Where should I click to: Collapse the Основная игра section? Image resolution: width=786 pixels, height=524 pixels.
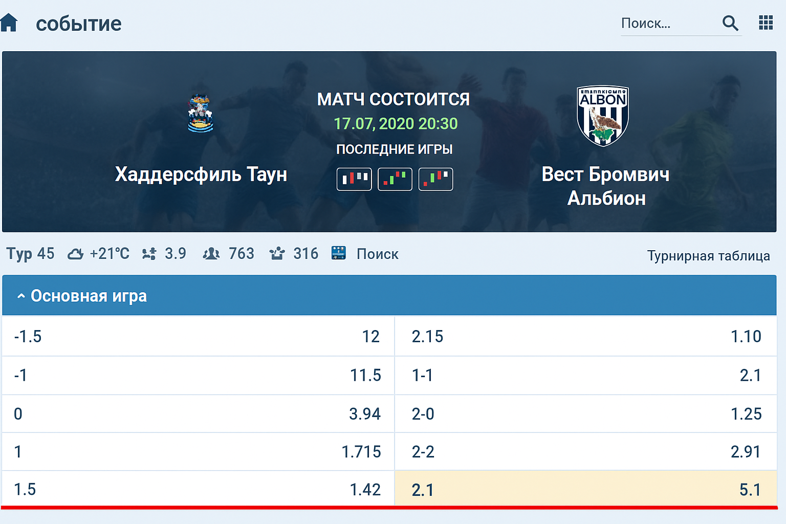coord(21,296)
